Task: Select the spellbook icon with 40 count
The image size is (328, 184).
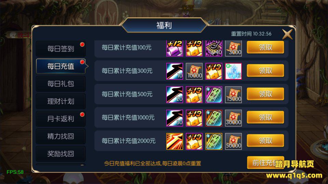Action: [214, 48]
